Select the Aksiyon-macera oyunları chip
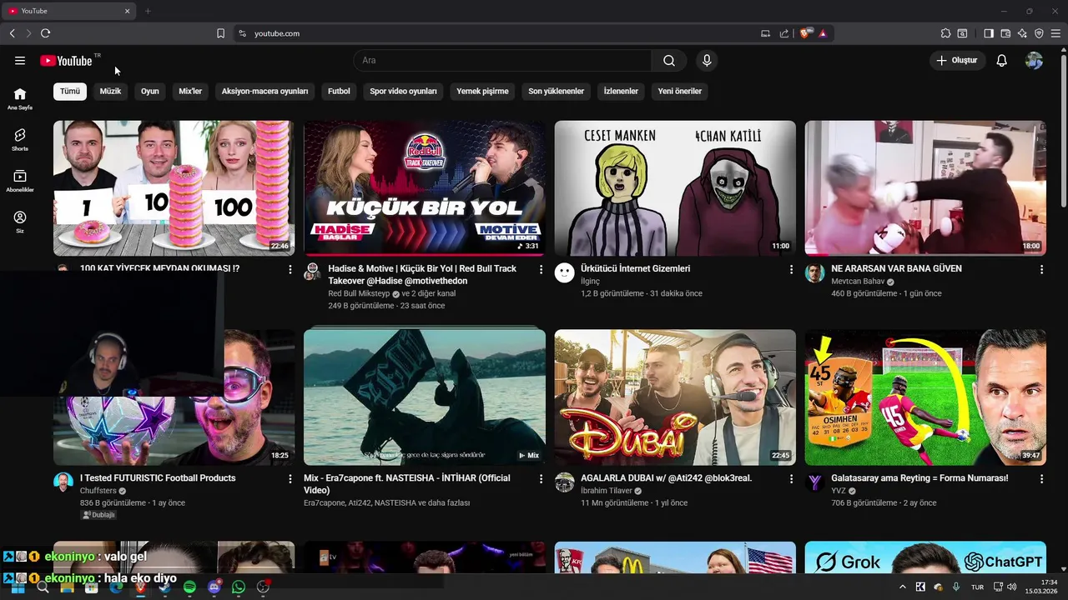The width and height of the screenshot is (1068, 600). [264, 91]
